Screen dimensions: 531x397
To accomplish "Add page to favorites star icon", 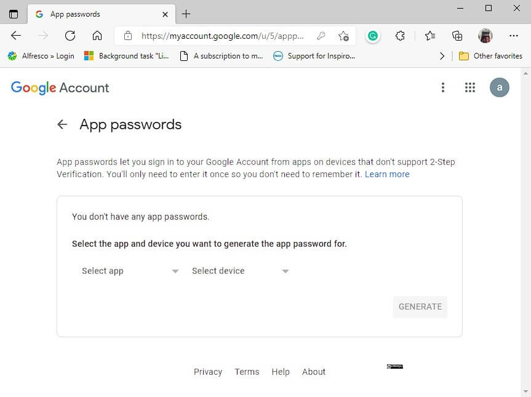I will click(343, 36).
